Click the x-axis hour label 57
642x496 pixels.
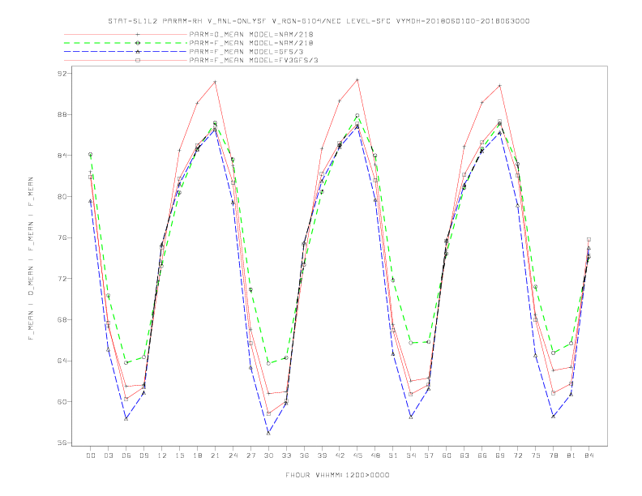pos(429,455)
